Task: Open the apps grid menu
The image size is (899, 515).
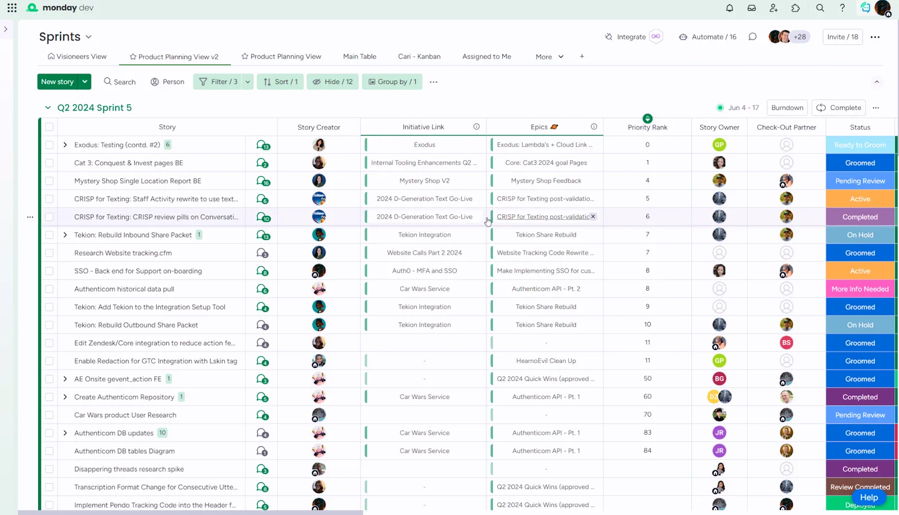Action: point(12,8)
